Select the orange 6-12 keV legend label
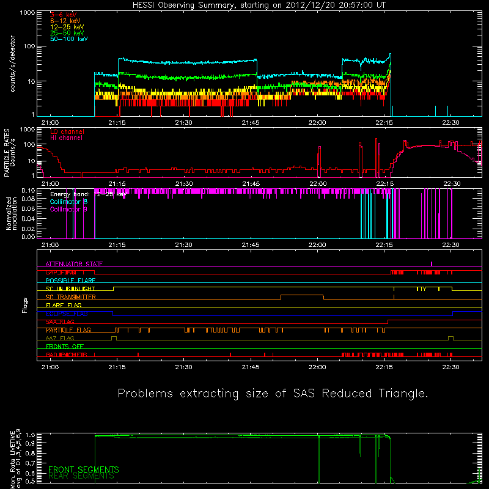Image resolution: width=489 pixels, height=489 pixels. 65,21
